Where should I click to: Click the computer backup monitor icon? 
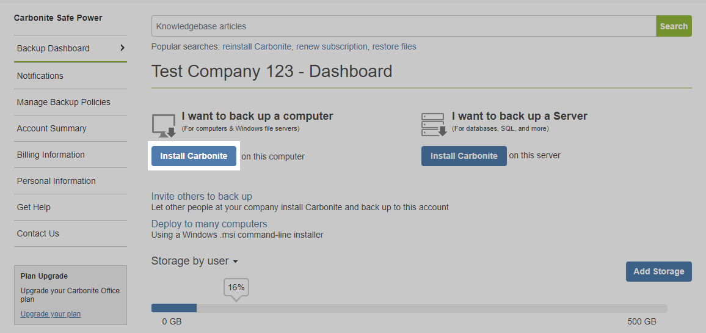pyautogui.click(x=164, y=125)
